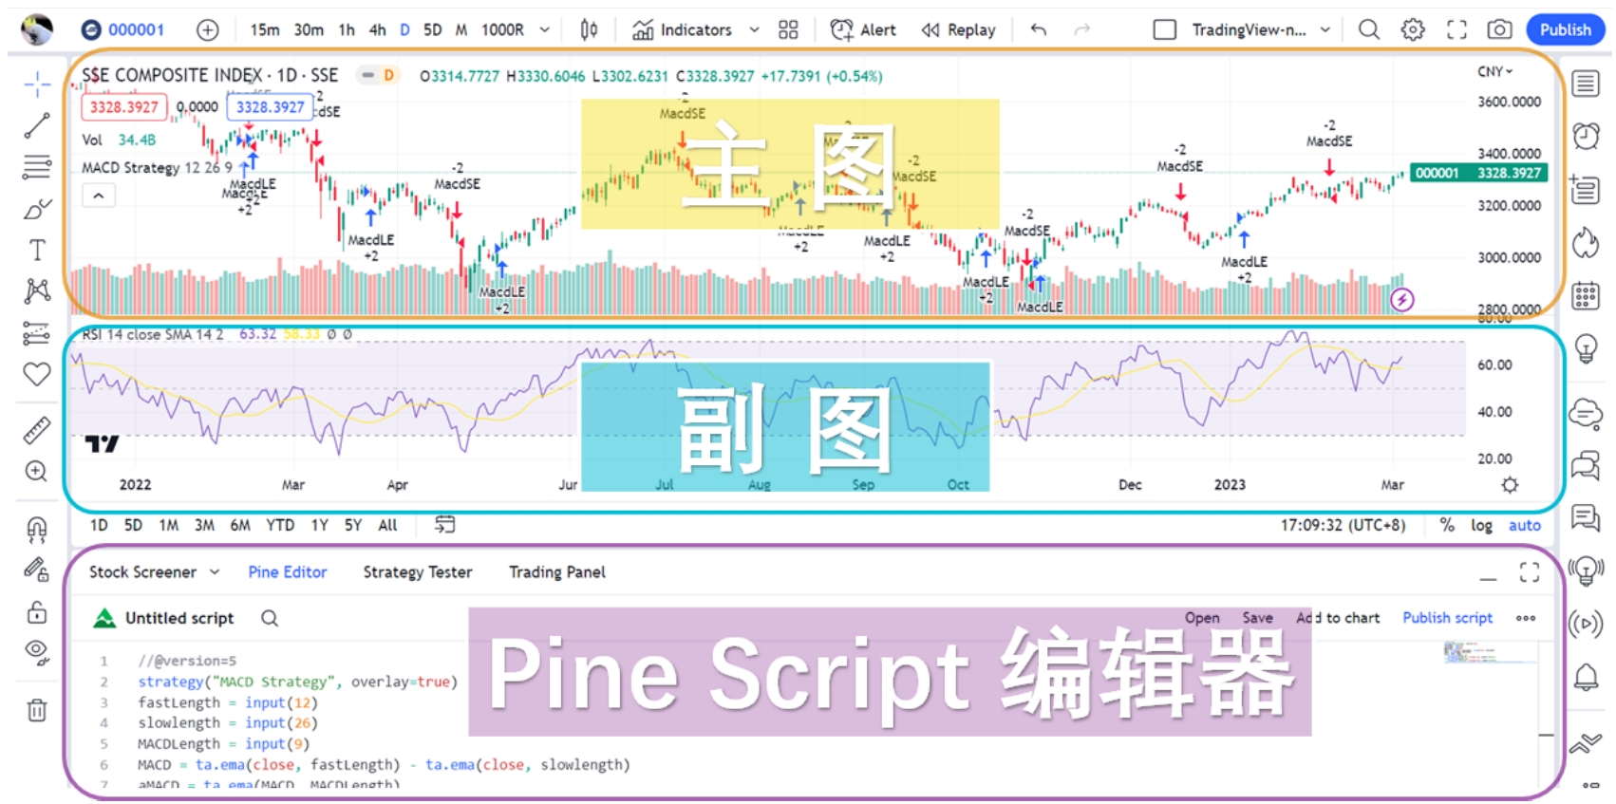
Task: Remove drawings with the trash icon
Action: point(37,710)
